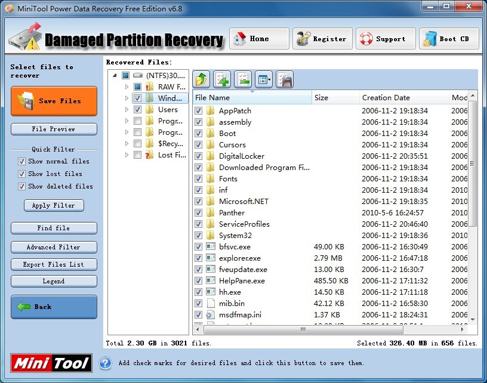Collapse the (NTFS) drive tree node
The image size is (487, 383).
(x=115, y=75)
